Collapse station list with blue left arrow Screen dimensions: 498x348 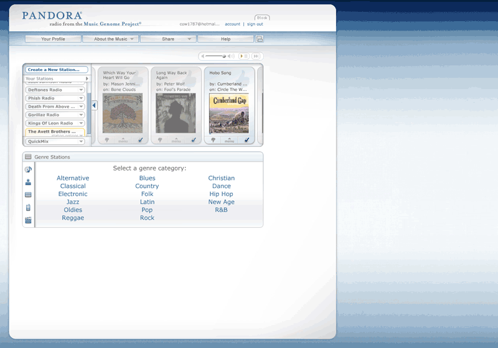(94, 105)
